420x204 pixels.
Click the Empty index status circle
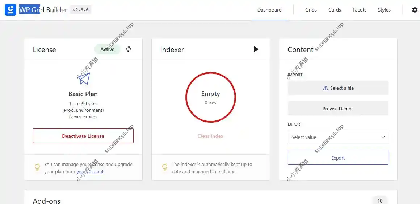click(210, 97)
